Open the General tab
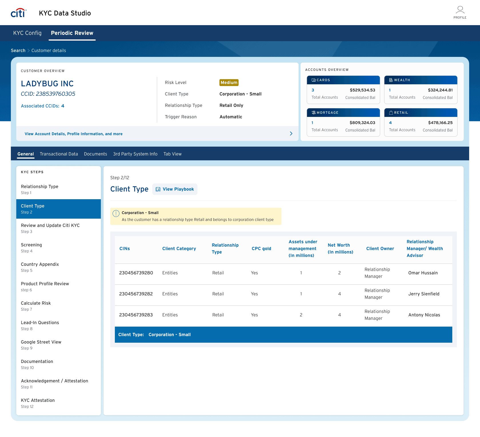This screenshot has width=480, height=437. 26,154
